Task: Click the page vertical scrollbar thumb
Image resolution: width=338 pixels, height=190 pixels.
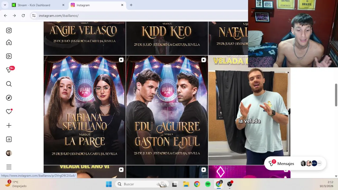Action: click(336, 95)
